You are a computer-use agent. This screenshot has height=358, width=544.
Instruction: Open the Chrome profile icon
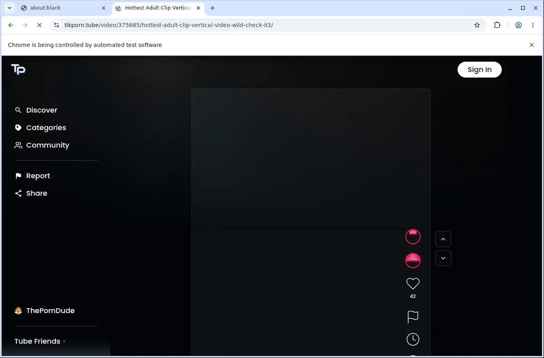tap(518, 25)
